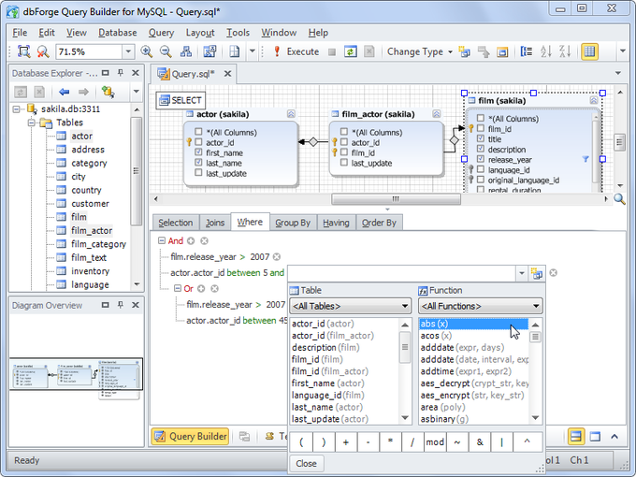Click the Zoom Out magnifier icon
The width and height of the screenshot is (636, 477).
click(x=166, y=51)
